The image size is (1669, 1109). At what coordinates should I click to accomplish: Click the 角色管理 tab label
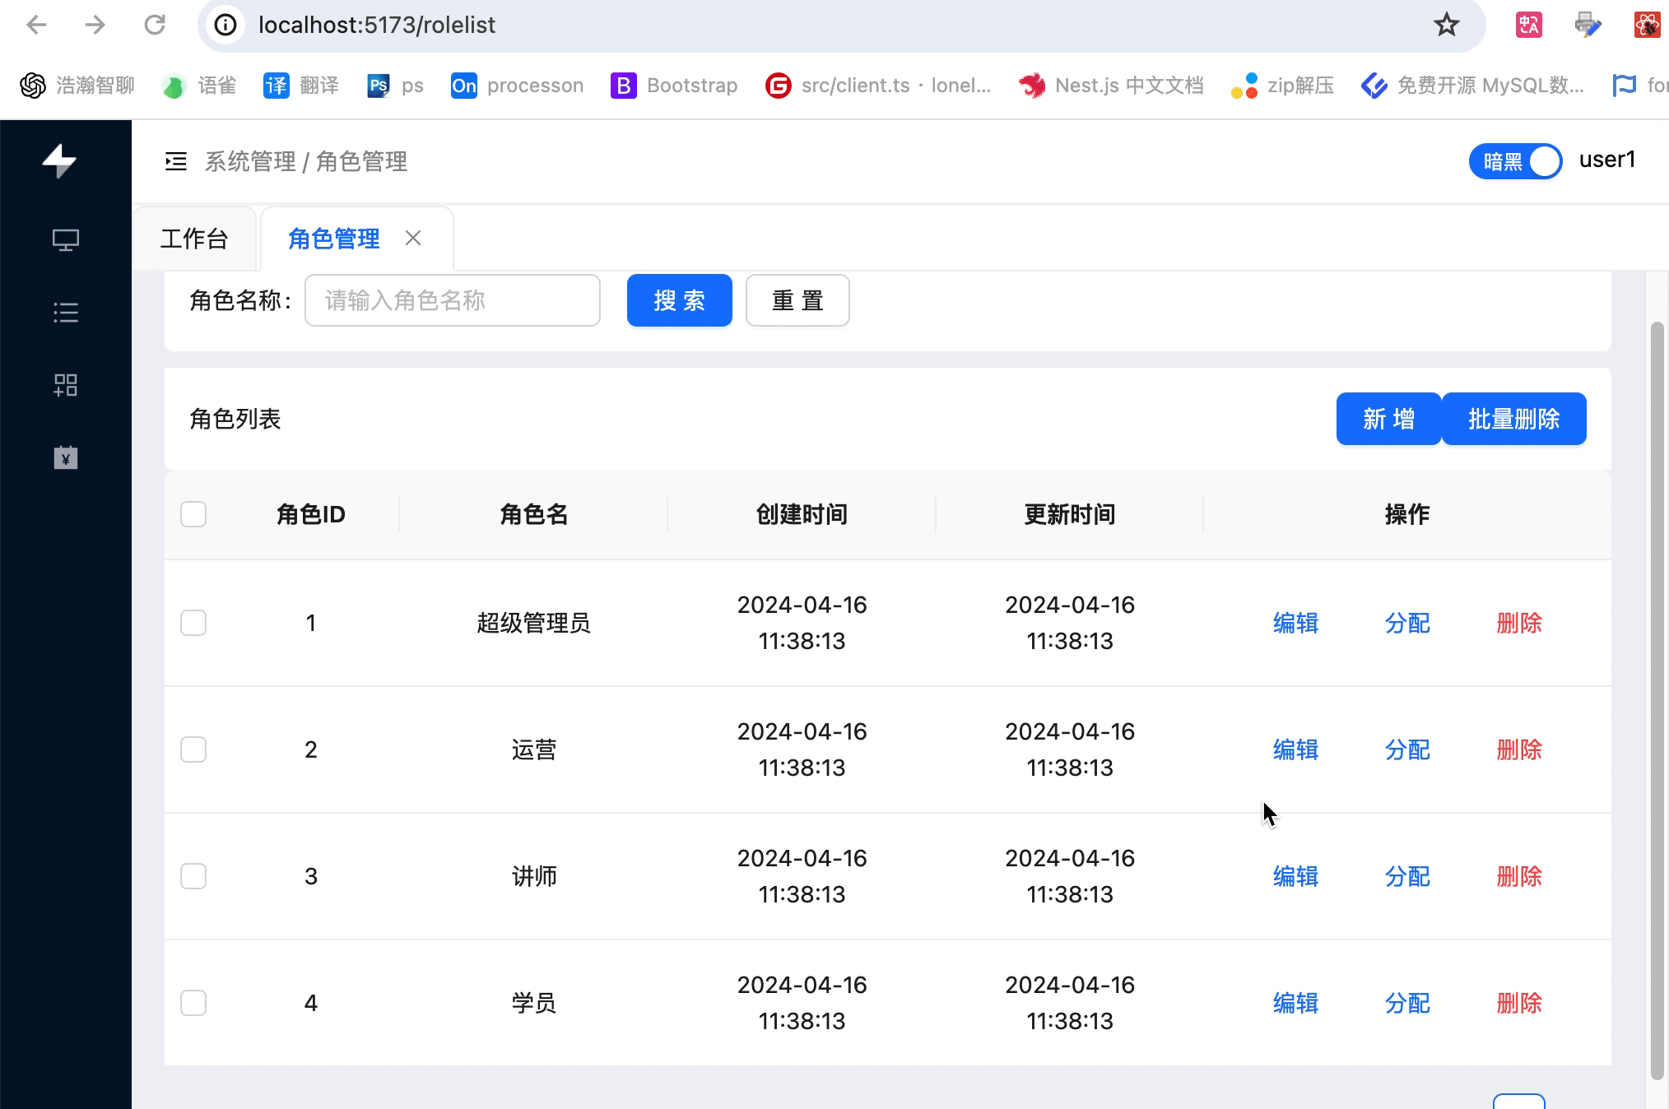(x=334, y=239)
